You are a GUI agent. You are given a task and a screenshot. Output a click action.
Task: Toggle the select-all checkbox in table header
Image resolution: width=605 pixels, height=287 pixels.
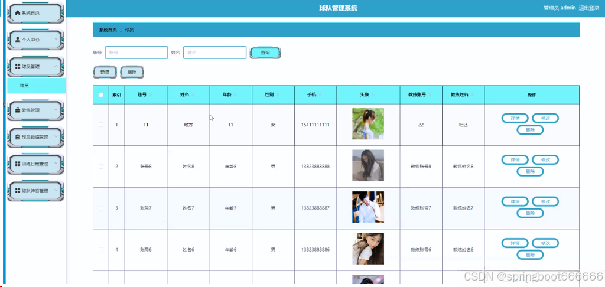(100, 95)
